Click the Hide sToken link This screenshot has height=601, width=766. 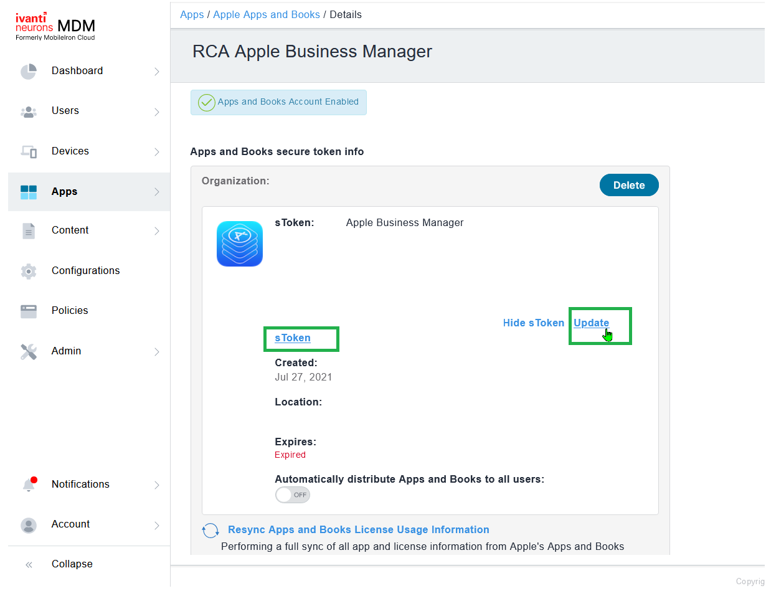tap(533, 323)
